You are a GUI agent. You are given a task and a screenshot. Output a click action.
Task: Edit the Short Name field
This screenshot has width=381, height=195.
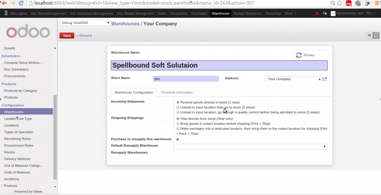(186, 79)
